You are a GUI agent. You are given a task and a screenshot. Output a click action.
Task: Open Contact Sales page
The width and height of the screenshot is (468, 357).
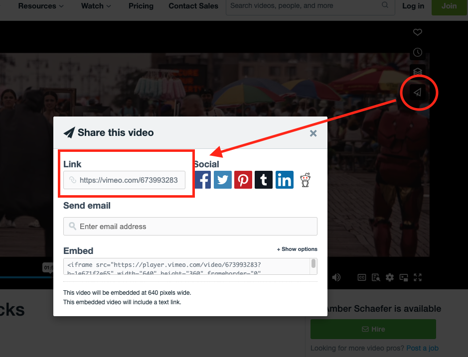193,6
